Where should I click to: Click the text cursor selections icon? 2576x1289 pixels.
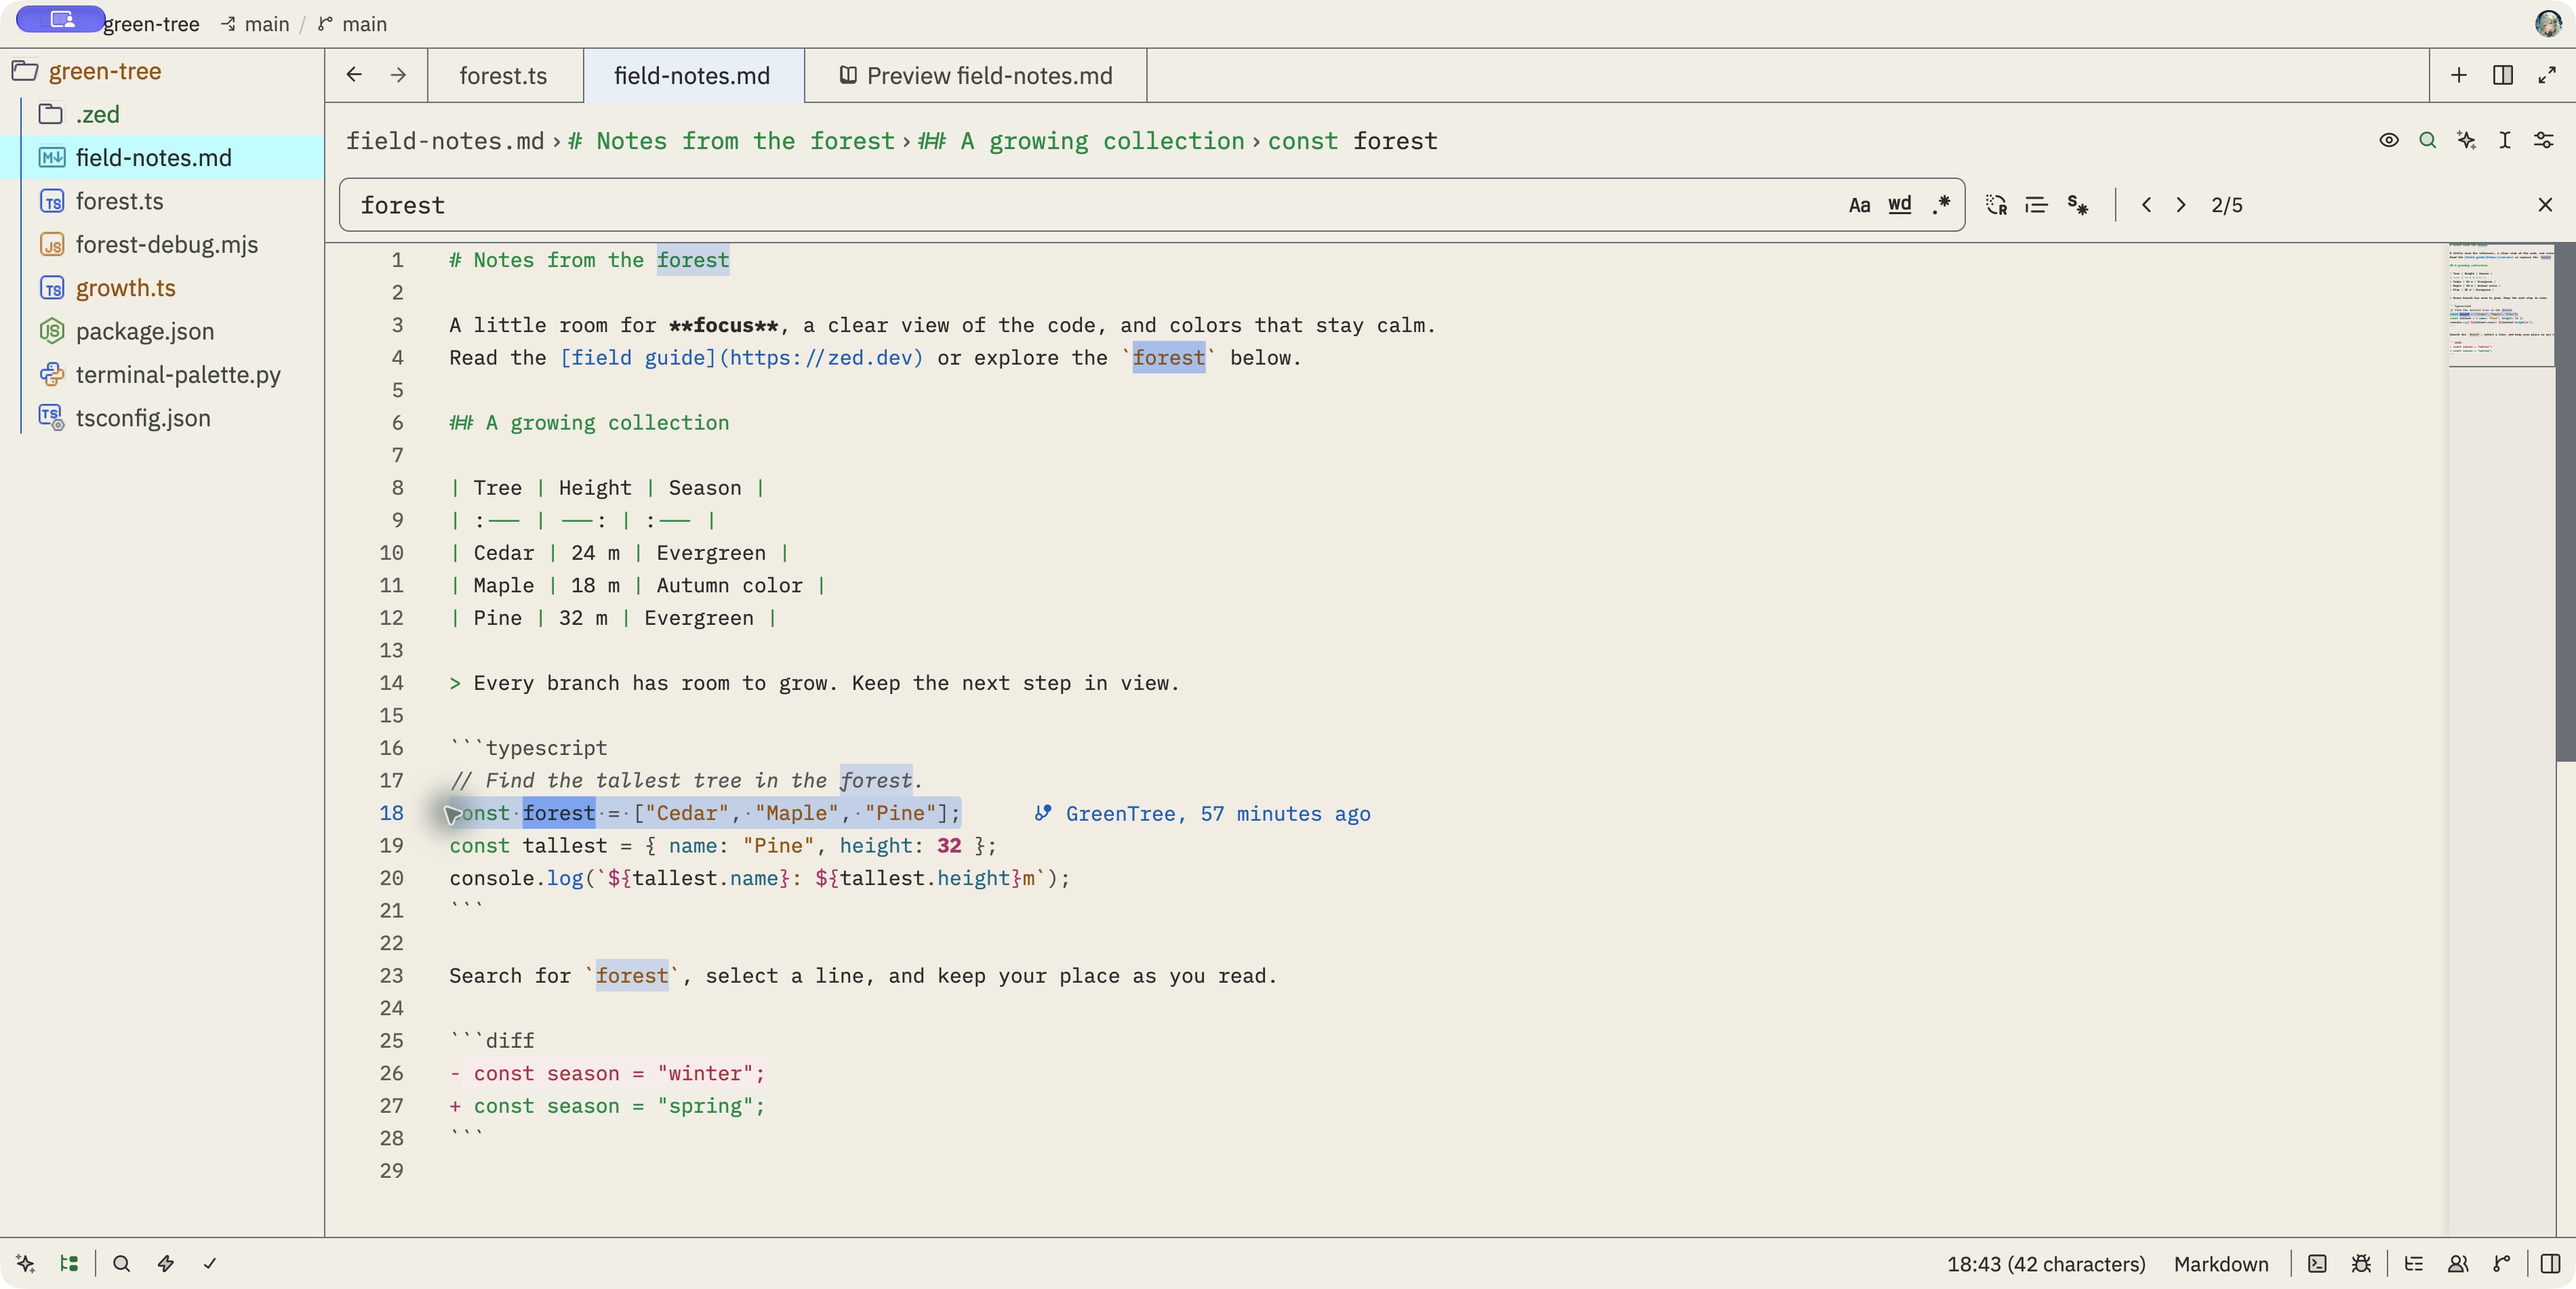(2505, 141)
